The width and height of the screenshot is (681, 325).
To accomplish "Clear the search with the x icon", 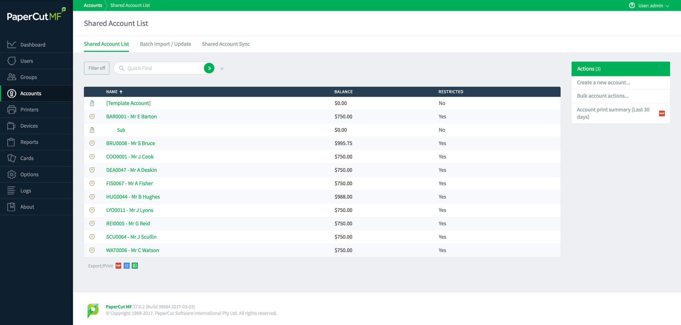I will 222,69.
